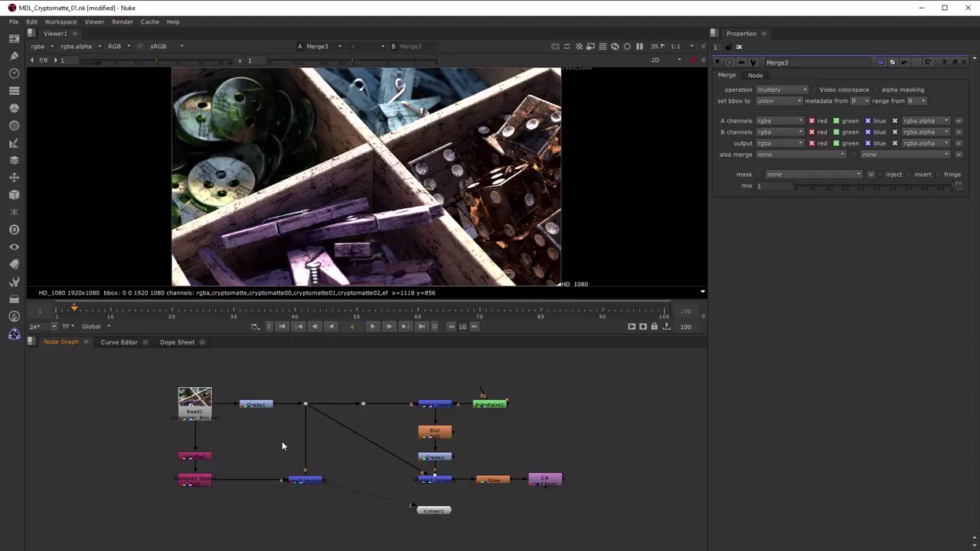The width and height of the screenshot is (980, 551).
Task: Open the output rgba.alpha dropdown
Action: point(926,143)
